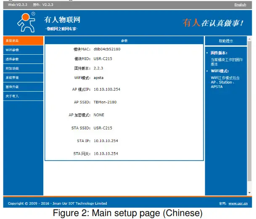Open the 固件升级 sidebar menu
256x219 pixels.
click(x=23, y=87)
